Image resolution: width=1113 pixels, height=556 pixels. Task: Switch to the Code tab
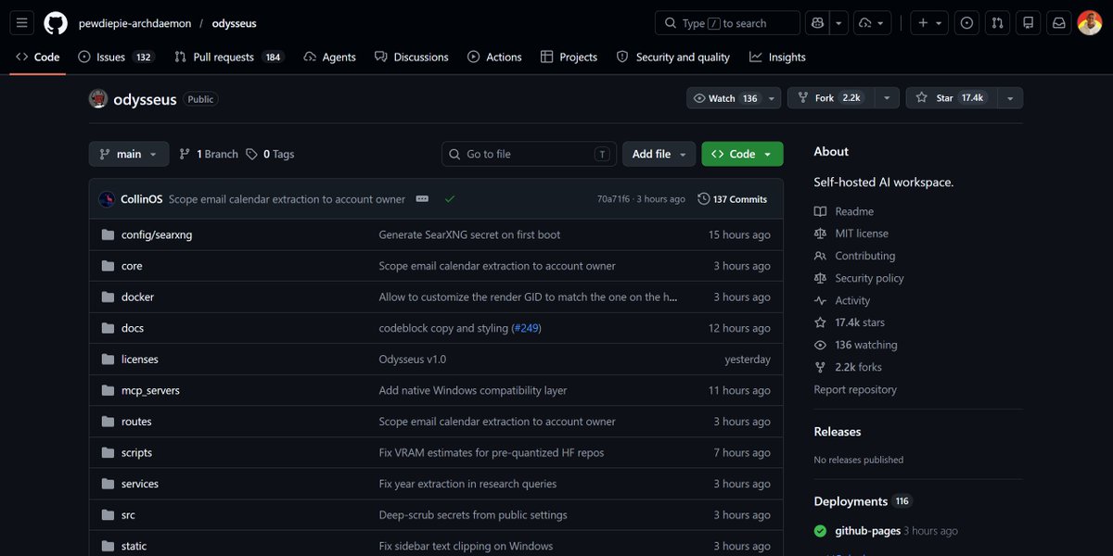coord(38,57)
